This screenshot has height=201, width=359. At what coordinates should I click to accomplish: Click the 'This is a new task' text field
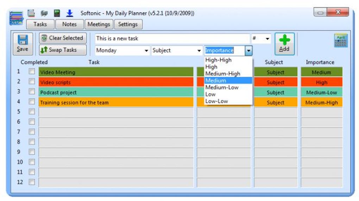click(172, 38)
